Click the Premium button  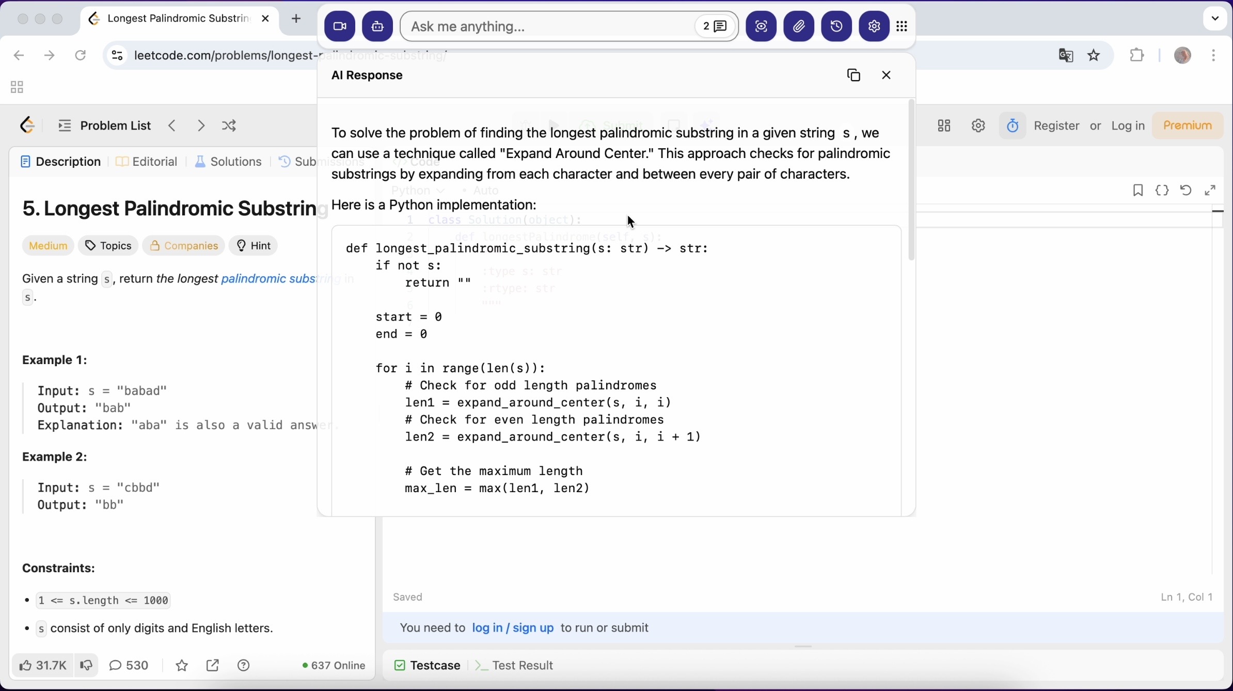click(1188, 126)
